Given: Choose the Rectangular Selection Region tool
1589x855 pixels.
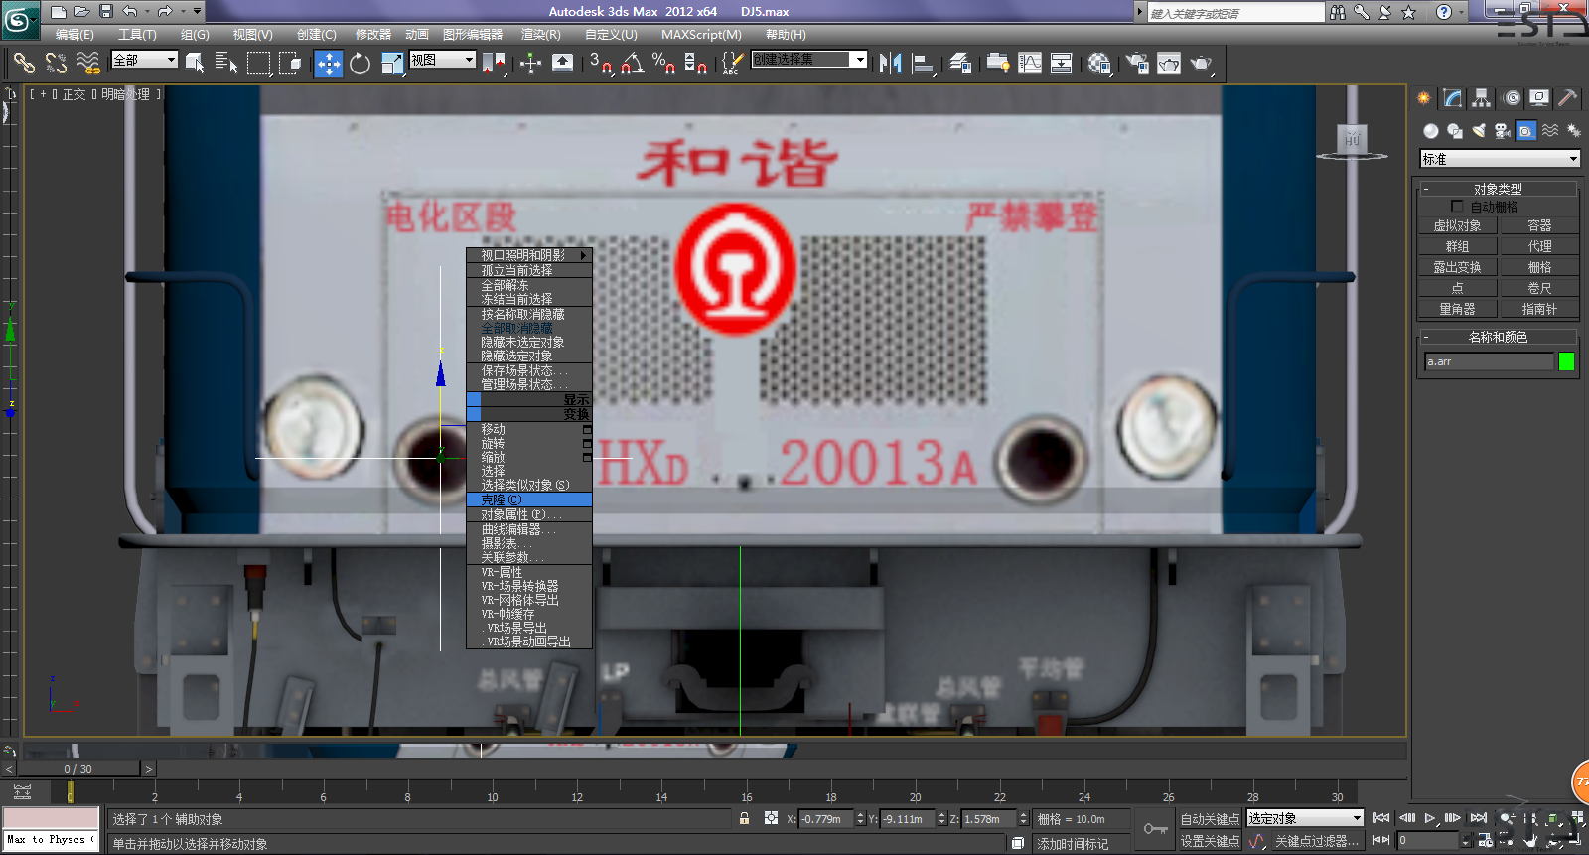Looking at the screenshot, I should click(x=258, y=64).
